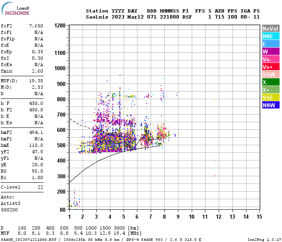Click the 1280 km y-axis label

[x=60, y=25]
